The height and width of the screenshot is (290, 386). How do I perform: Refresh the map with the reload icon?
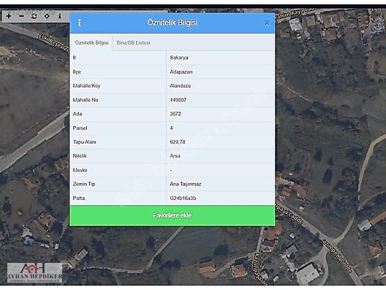tap(34, 16)
